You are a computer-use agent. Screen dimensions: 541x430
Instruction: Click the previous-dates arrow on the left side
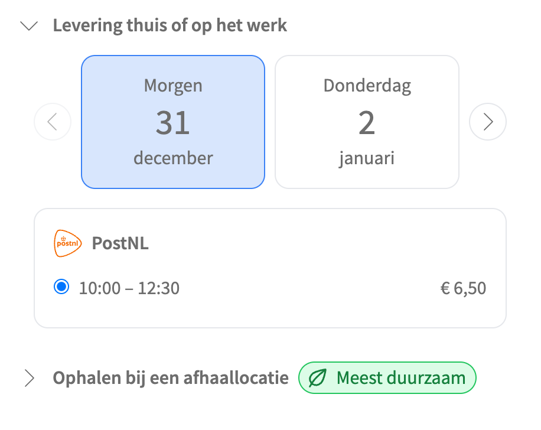tap(53, 122)
